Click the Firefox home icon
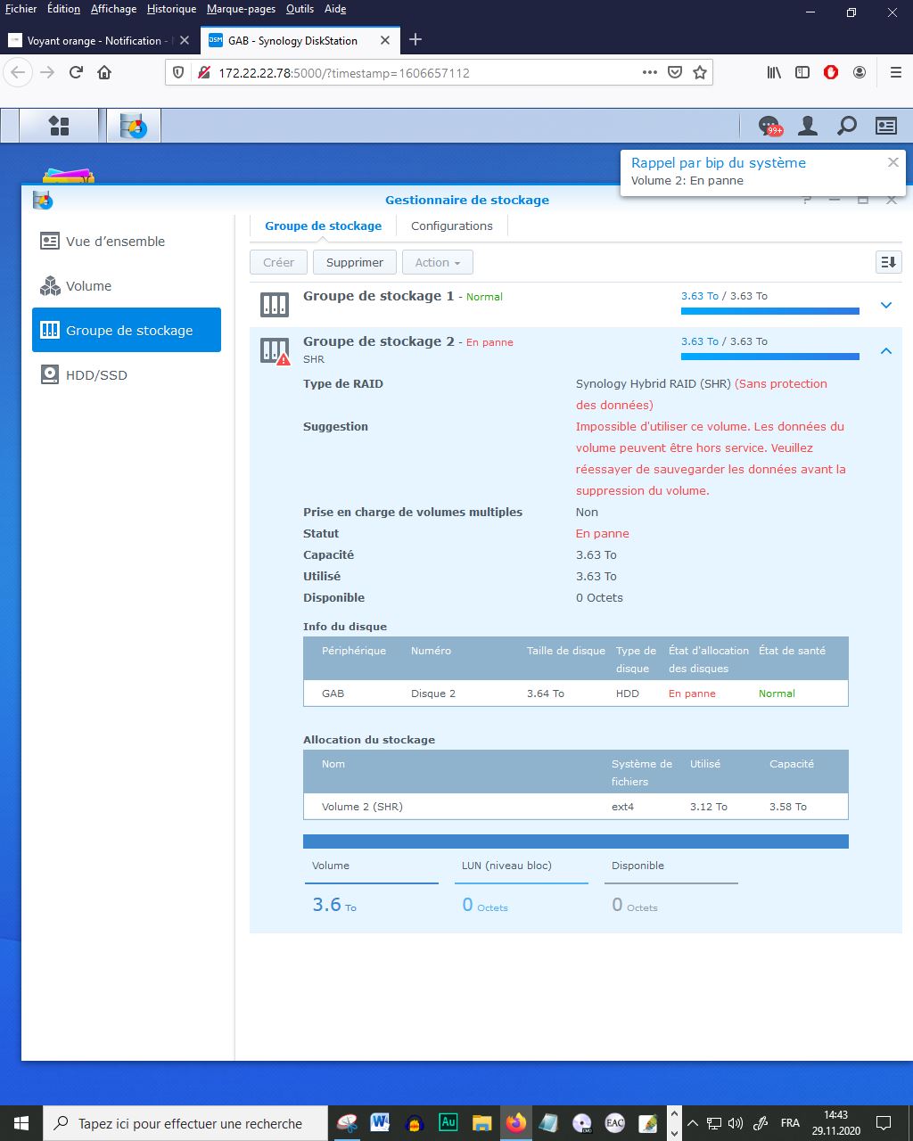This screenshot has height=1141, width=913. [104, 72]
